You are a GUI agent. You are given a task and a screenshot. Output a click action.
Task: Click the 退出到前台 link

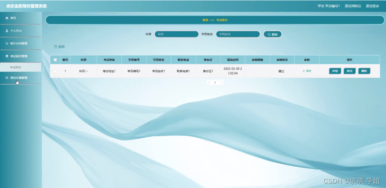click(353, 6)
